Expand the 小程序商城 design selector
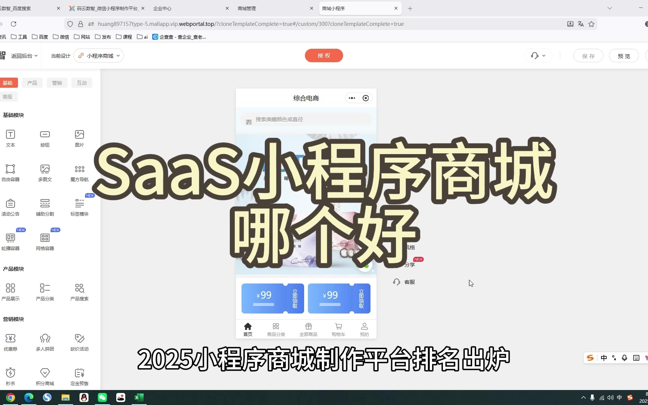 (99, 56)
